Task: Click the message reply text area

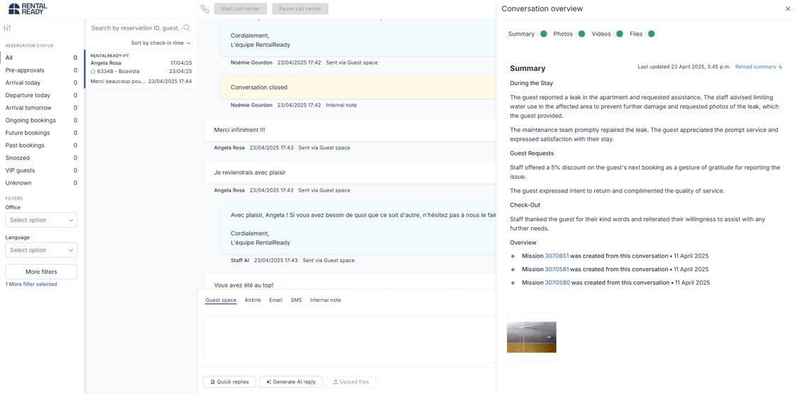Action: pos(349,338)
